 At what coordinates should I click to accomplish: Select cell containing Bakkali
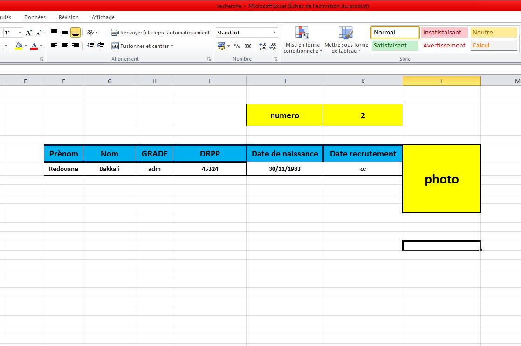click(110, 169)
